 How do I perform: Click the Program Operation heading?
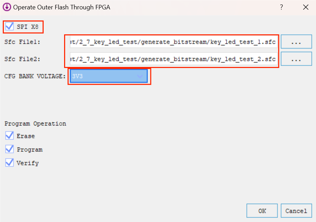[35, 123]
